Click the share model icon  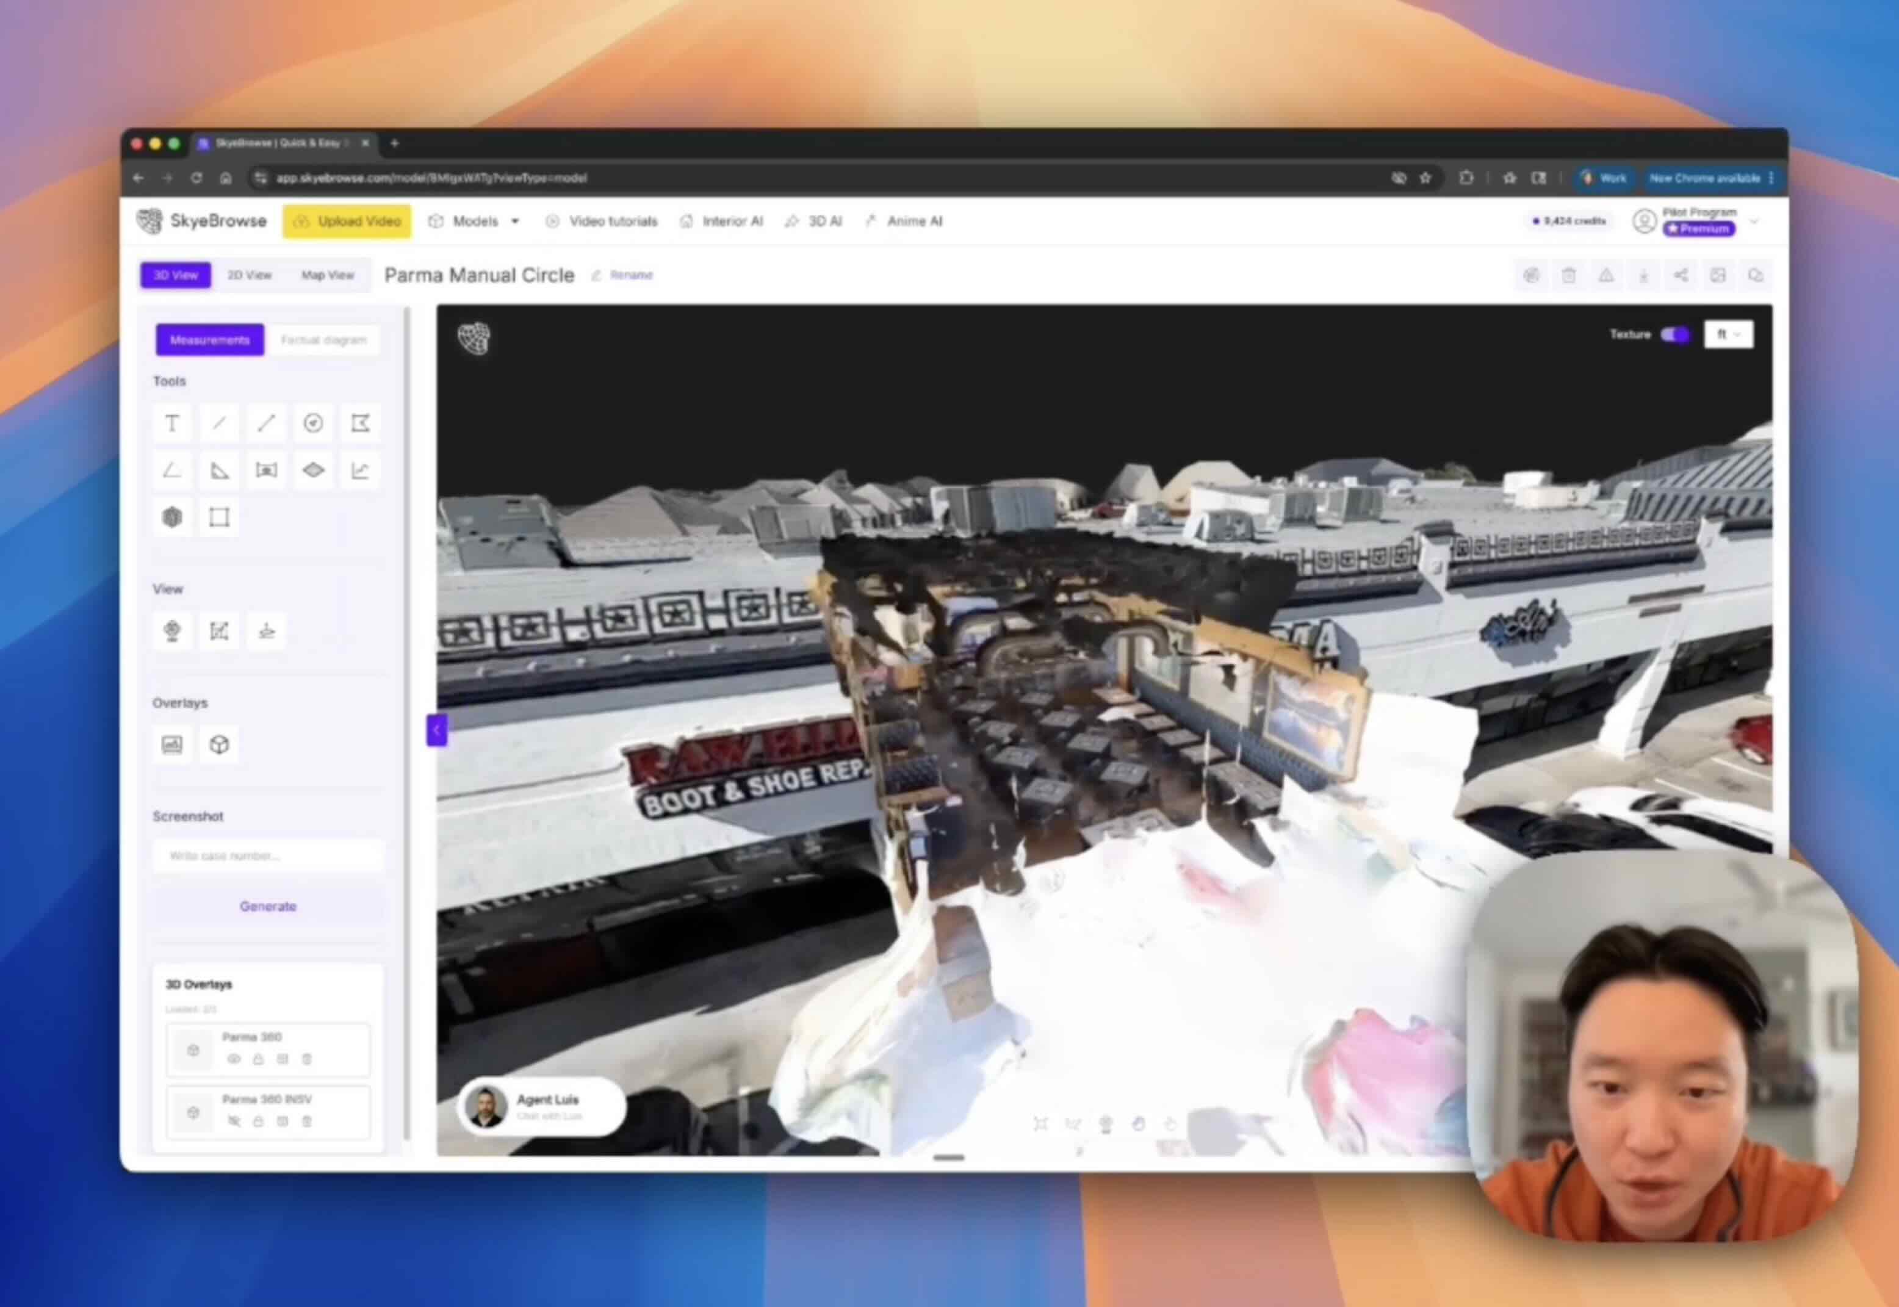click(1681, 275)
